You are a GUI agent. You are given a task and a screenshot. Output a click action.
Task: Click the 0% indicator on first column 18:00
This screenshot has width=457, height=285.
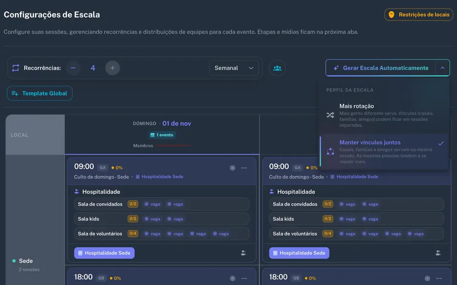click(115, 278)
